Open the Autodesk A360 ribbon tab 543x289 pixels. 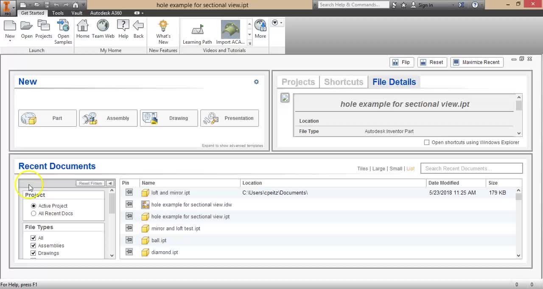[x=106, y=13]
